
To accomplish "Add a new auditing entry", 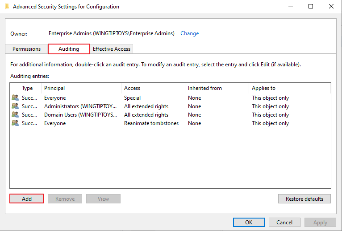I will 27,199.
